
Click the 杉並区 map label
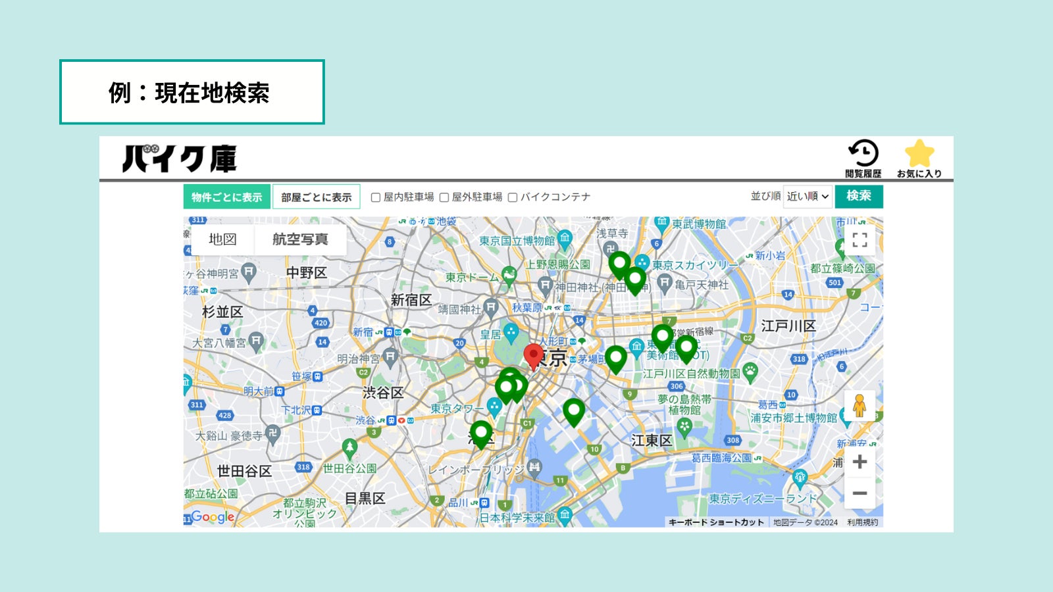pyautogui.click(x=222, y=312)
